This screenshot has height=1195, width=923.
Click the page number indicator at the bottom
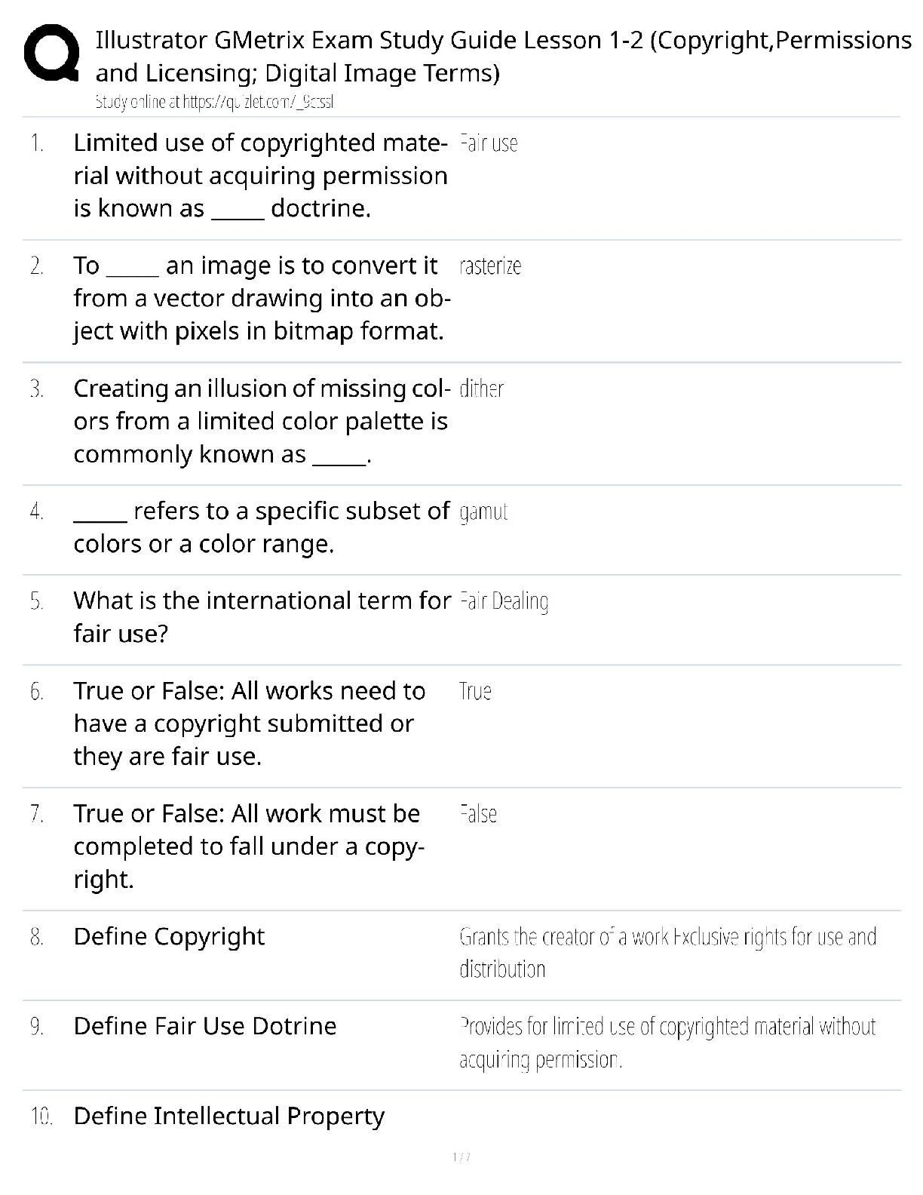pyautogui.click(x=461, y=1157)
